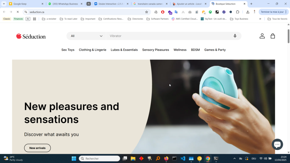Open the Tous les favoris folder

pyautogui.click(x=278, y=19)
